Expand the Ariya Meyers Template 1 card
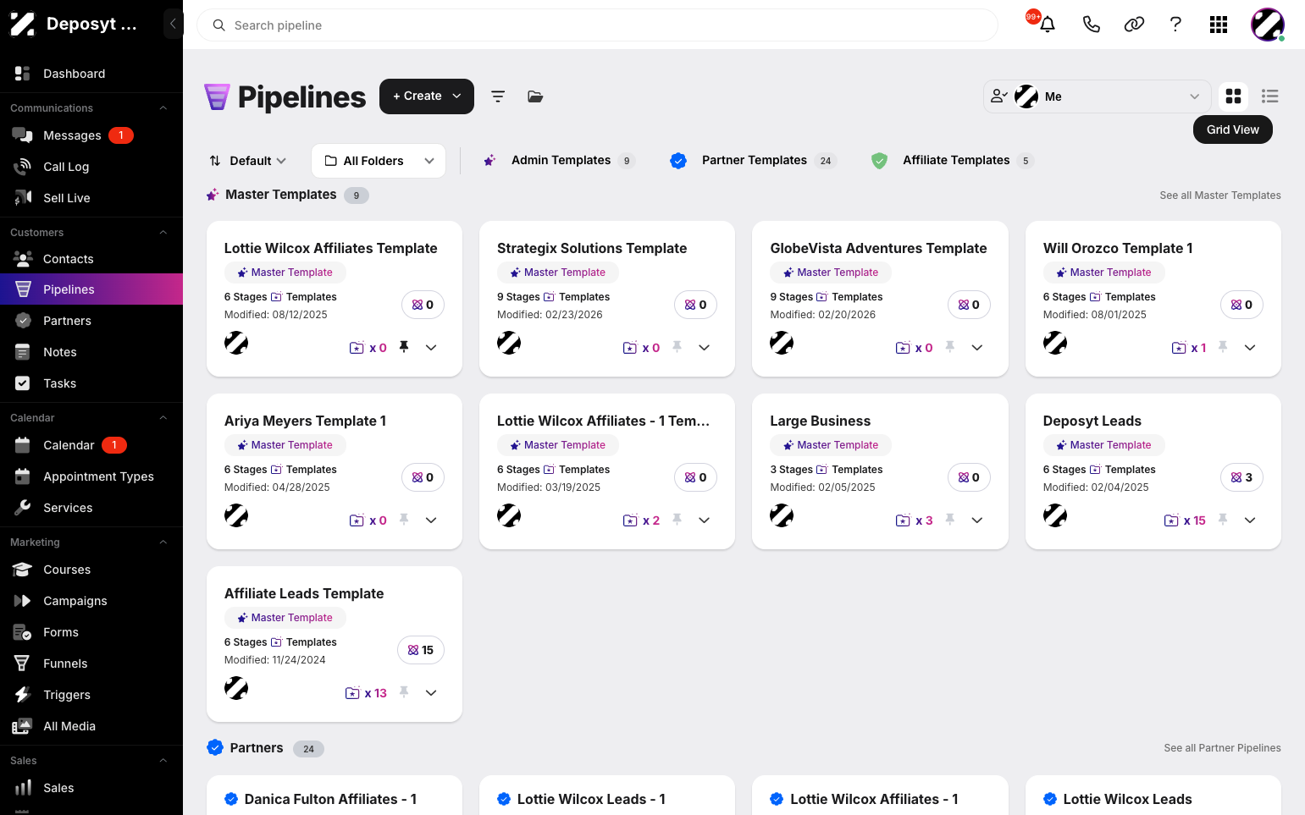This screenshot has height=815, width=1305. pyautogui.click(x=431, y=520)
